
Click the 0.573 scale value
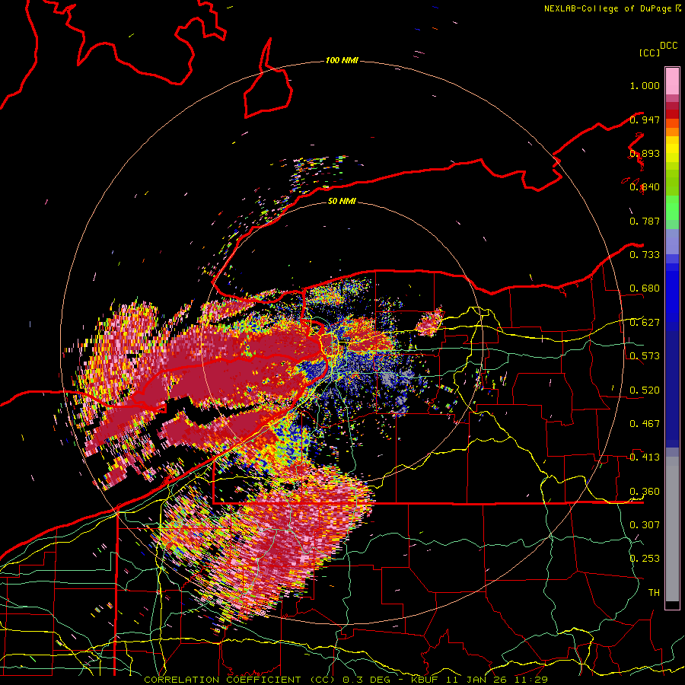pos(645,356)
